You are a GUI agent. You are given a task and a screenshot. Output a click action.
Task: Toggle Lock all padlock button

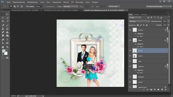coord(147,25)
